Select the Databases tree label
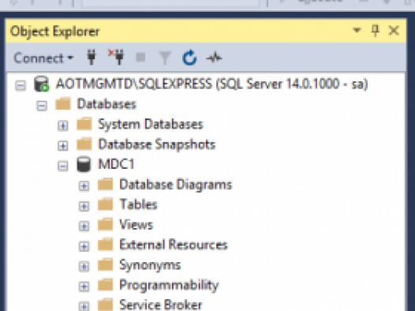 point(107,104)
